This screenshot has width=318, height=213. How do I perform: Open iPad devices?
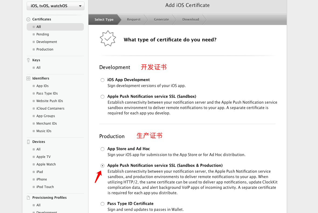click(x=40, y=172)
